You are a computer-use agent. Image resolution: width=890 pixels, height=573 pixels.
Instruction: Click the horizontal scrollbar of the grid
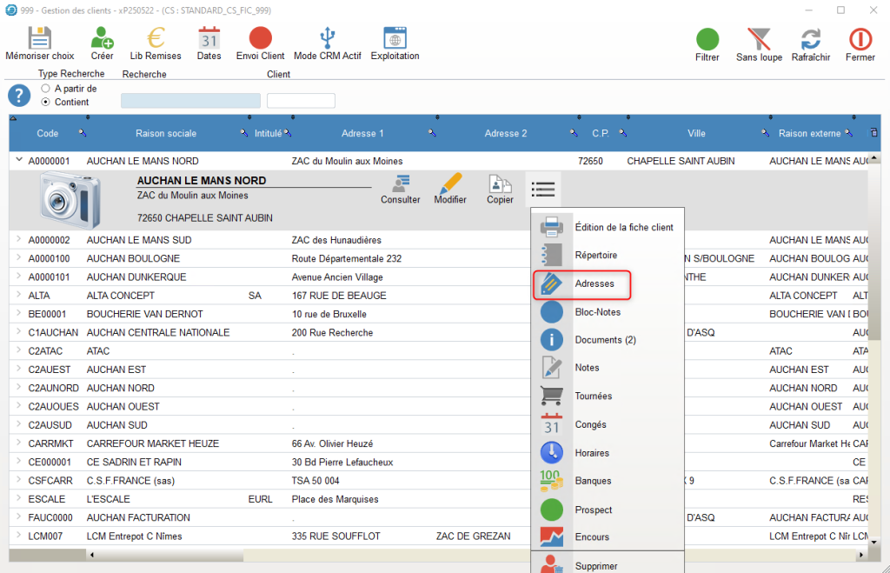165,555
